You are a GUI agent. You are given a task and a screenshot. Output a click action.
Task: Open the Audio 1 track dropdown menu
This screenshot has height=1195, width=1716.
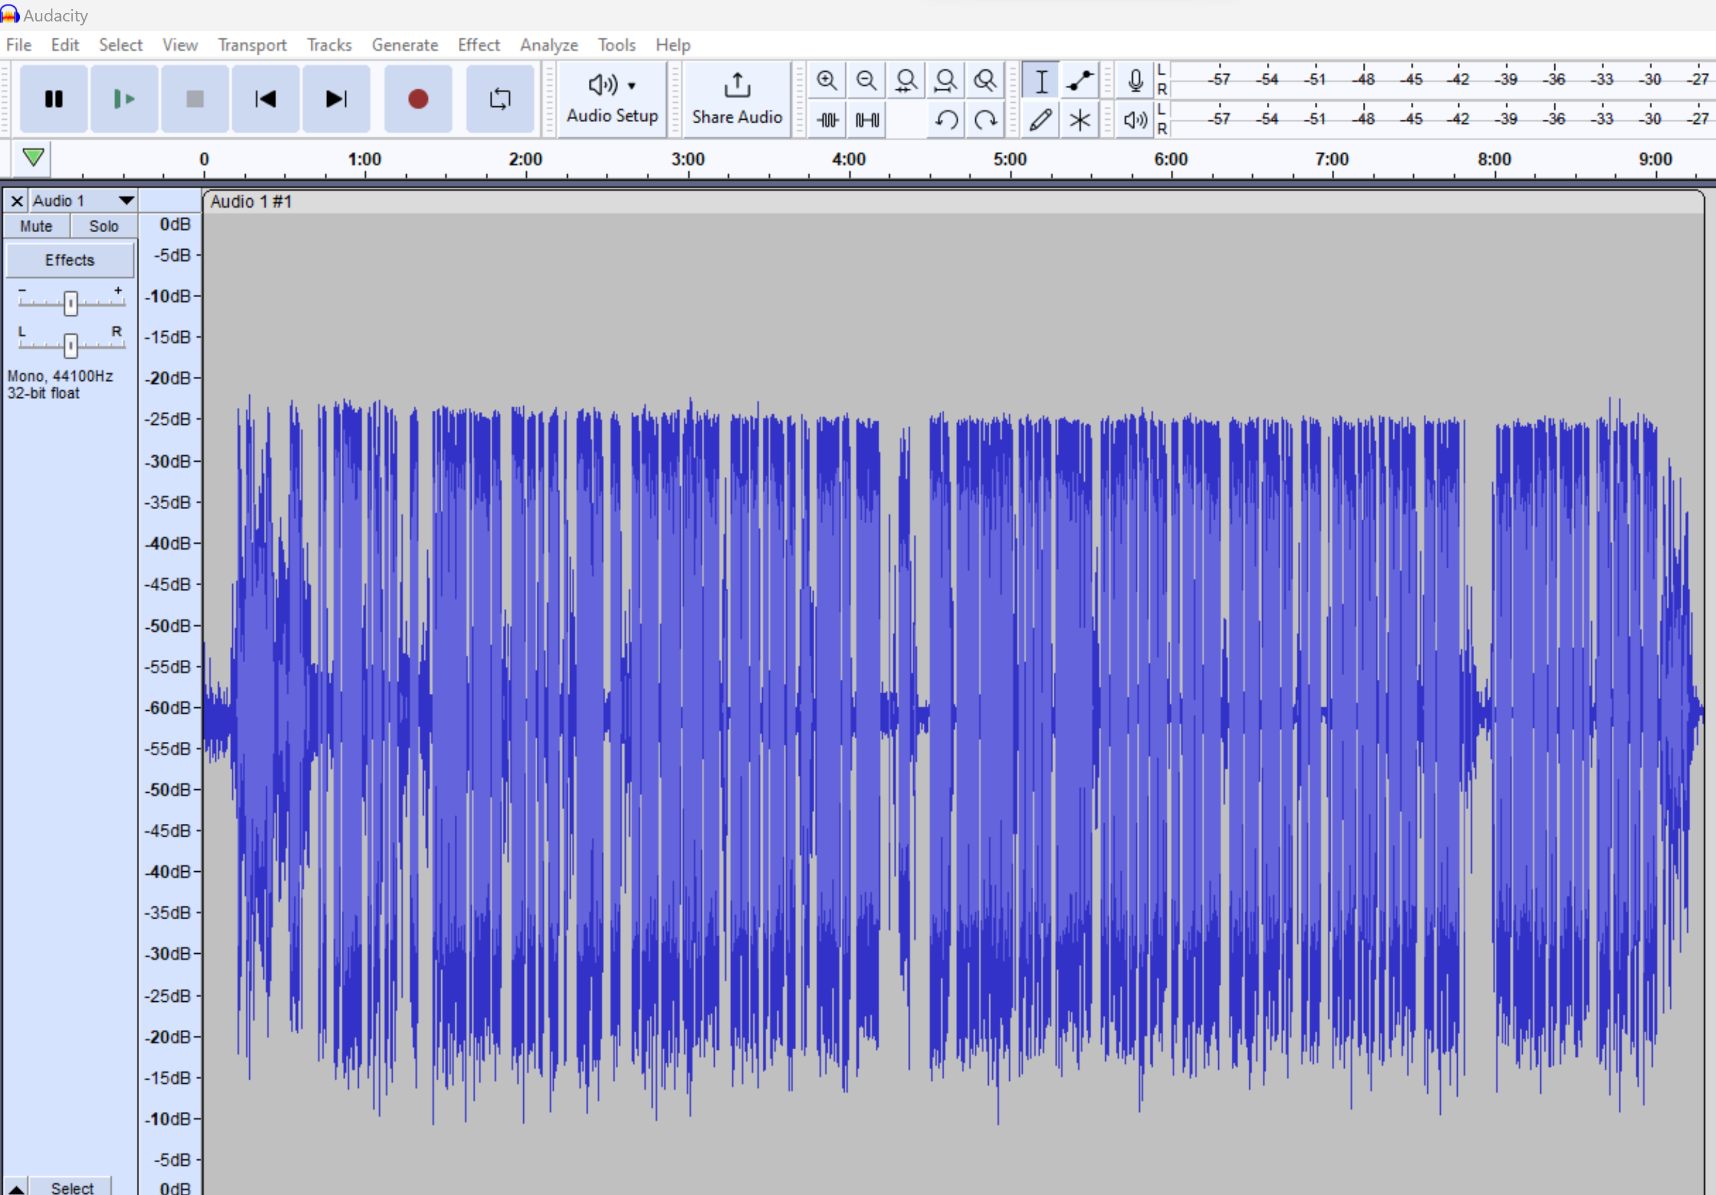point(125,200)
